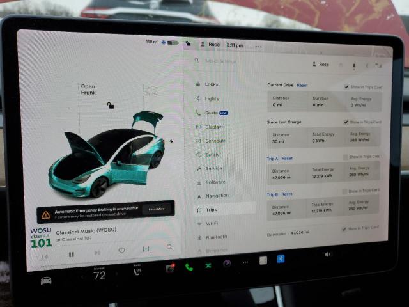The width and height of the screenshot is (409, 307).
Task: Tap the emergency braking warning triangle icon
Action: coord(46,215)
